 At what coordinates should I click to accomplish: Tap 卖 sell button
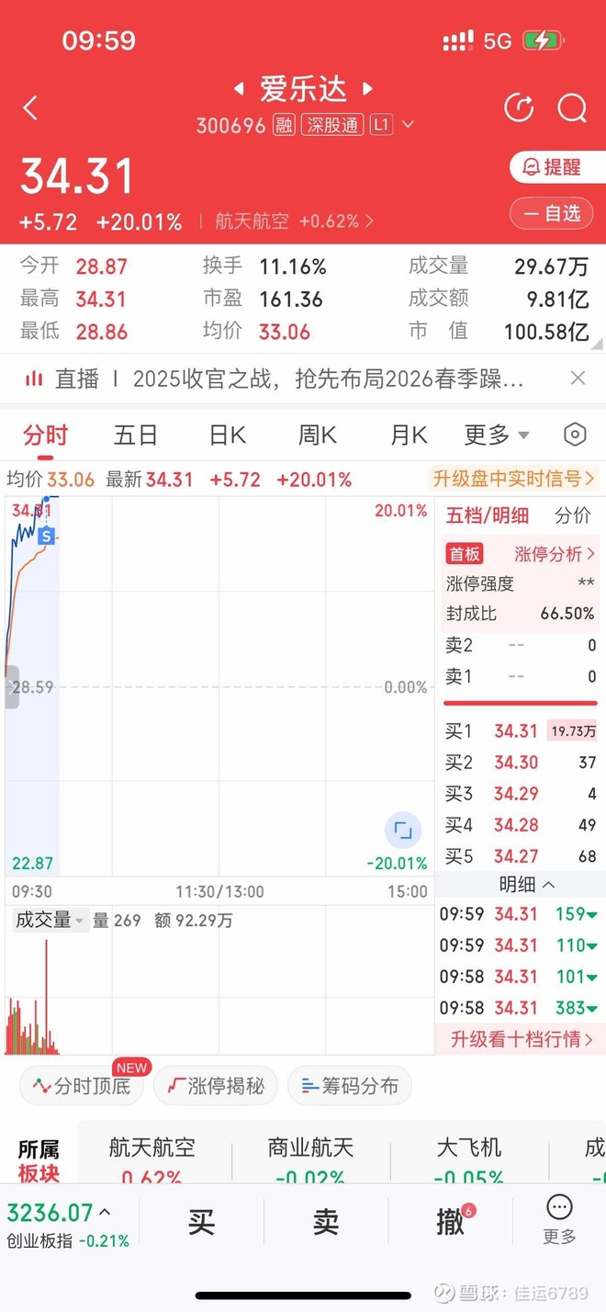[x=326, y=1221]
